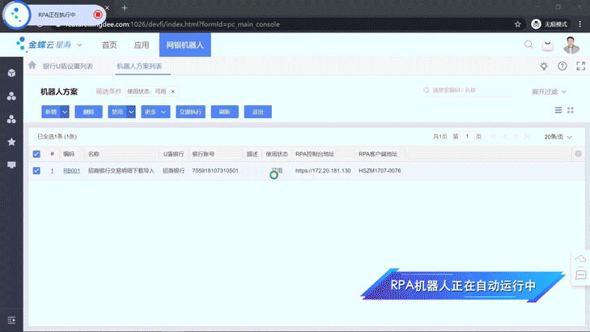This screenshot has height=332, width=590.
Task: Click 招商银行交易明细下载导入 name cell
Action: click(121, 171)
